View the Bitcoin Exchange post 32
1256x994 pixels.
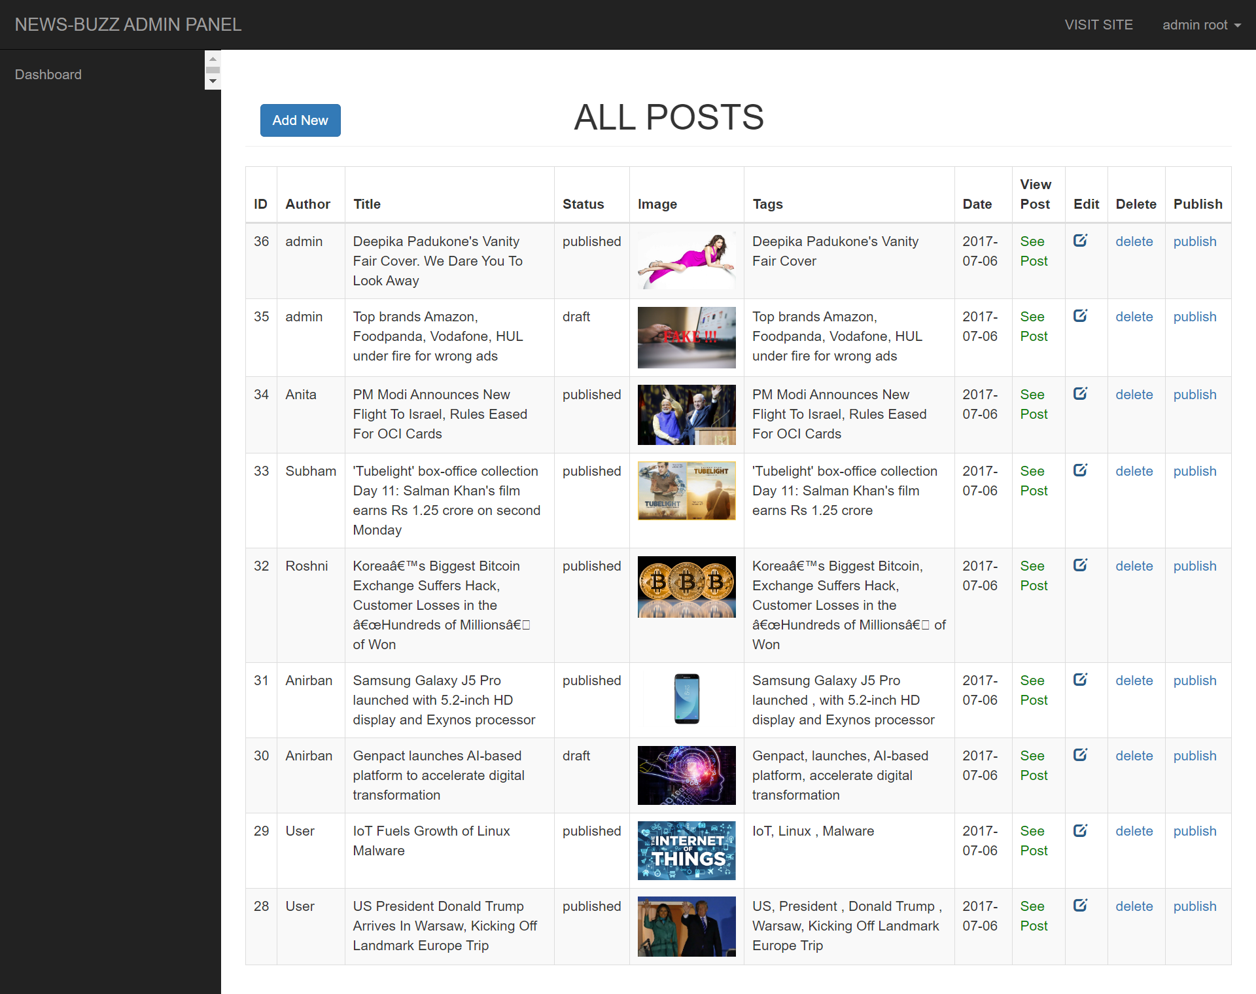[x=1034, y=576]
